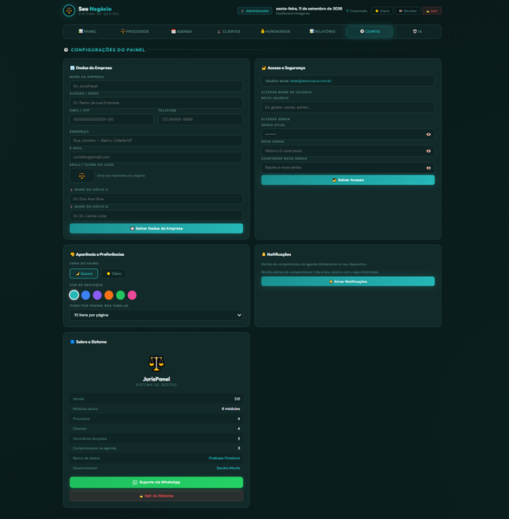Open Suporte via WhatsApp
This screenshot has height=519, width=509.
point(157,483)
